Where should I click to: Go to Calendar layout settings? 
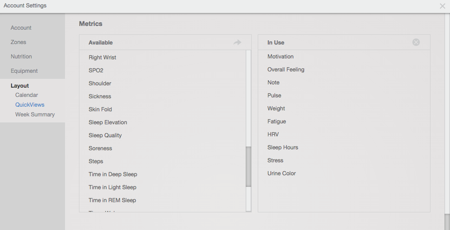coord(26,95)
